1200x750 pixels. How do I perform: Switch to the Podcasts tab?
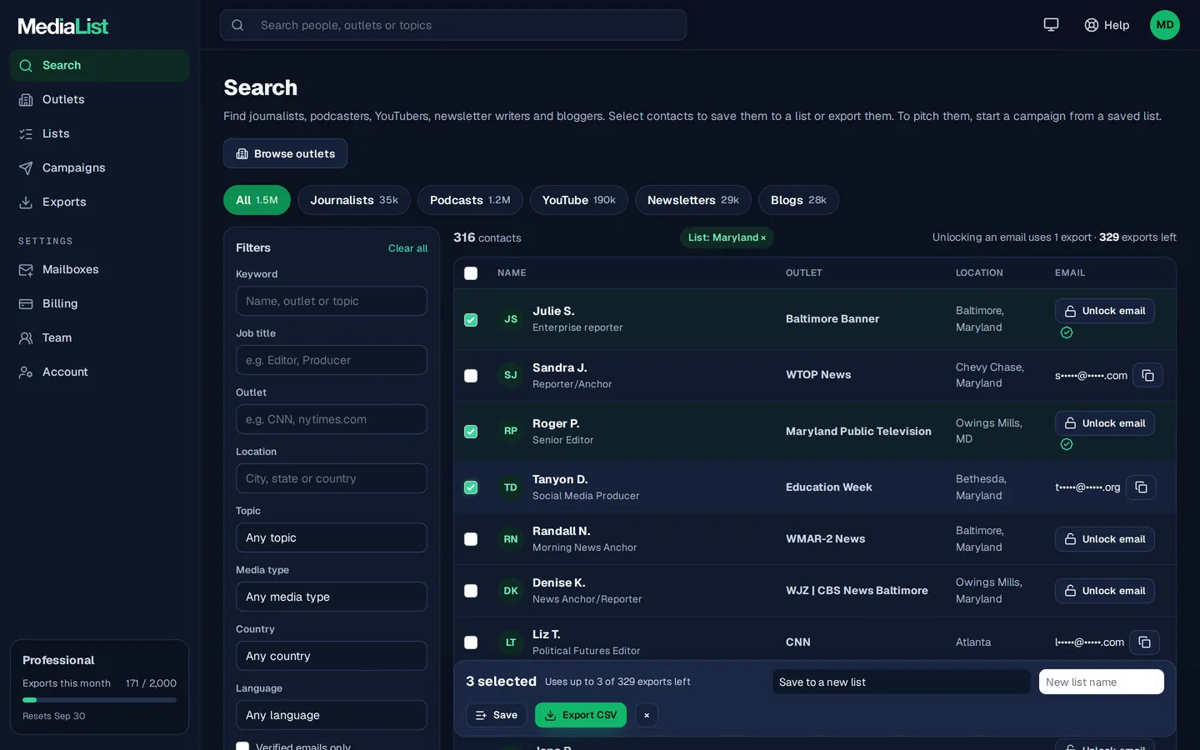pos(470,200)
